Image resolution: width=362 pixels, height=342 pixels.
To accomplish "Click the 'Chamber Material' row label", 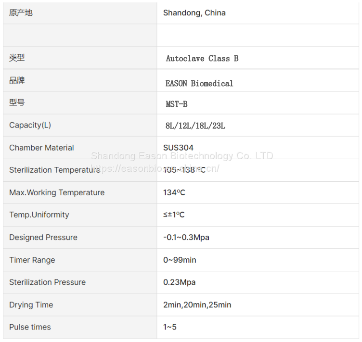I will tap(41, 148).
